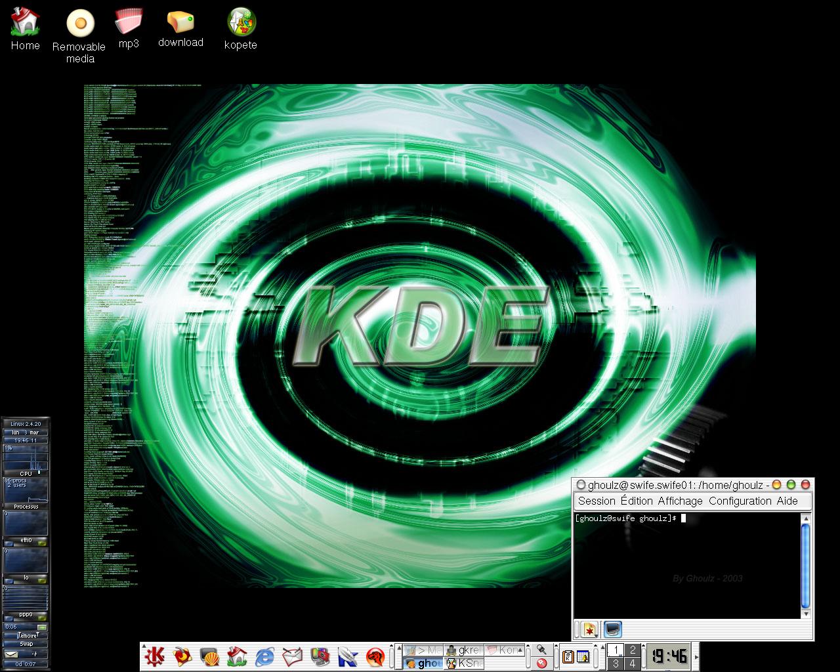Switch to virtual desktop 1
Image resolution: width=840 pixels, height=672 pixels.
click(615, 650)
